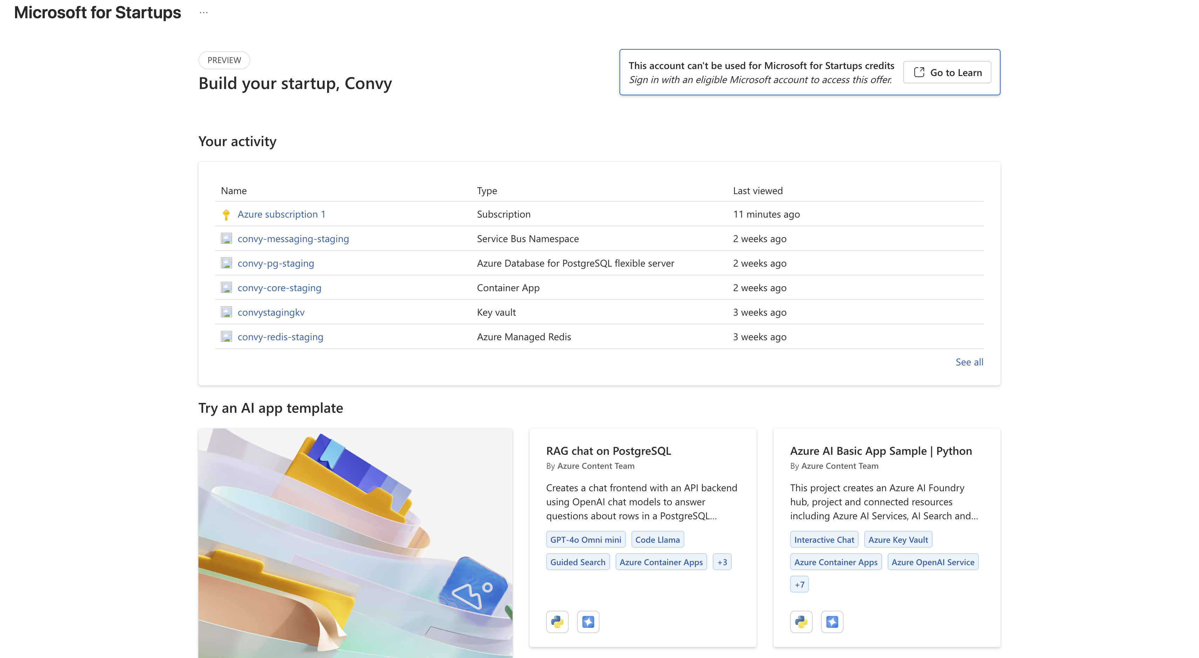Open the ellipsis menu beside Microsoft for Startups
Viewport: 1199px width, 658px height.
[203, 13]
